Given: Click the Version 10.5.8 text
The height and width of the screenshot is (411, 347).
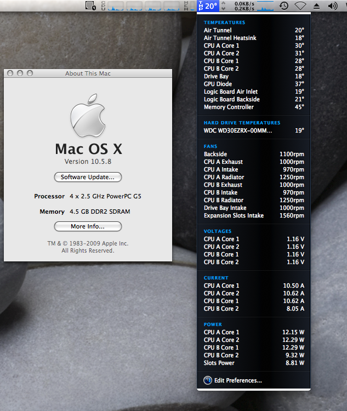Looking at the screenshot, I should coord(88,162).
